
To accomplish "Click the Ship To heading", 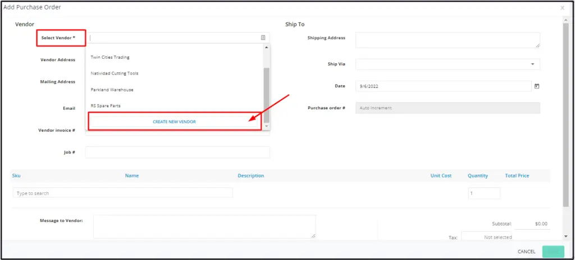I will 295,25.
